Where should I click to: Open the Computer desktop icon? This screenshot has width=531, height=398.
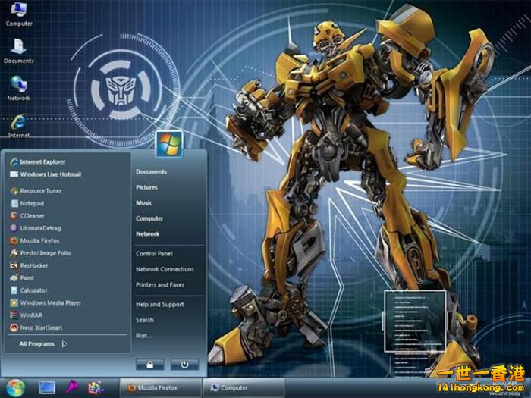pos(19,14)
